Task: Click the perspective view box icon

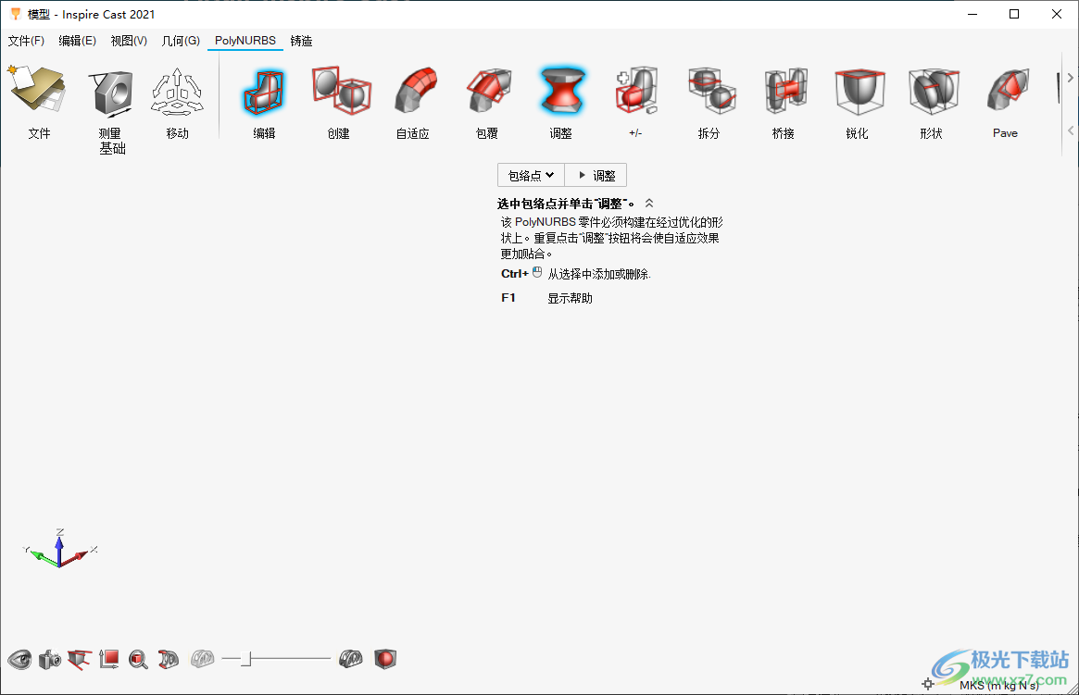Action: click(x=80, y=660)
